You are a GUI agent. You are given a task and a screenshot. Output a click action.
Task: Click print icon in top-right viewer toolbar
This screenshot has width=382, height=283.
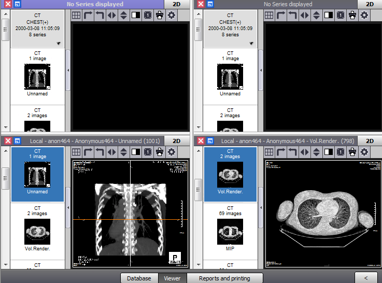click(x=352, y=16)
